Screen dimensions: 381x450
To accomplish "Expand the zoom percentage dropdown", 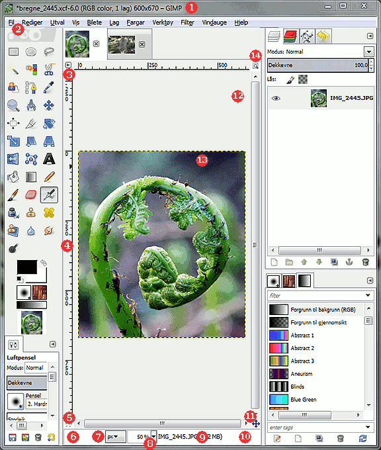I will (154, 437).
